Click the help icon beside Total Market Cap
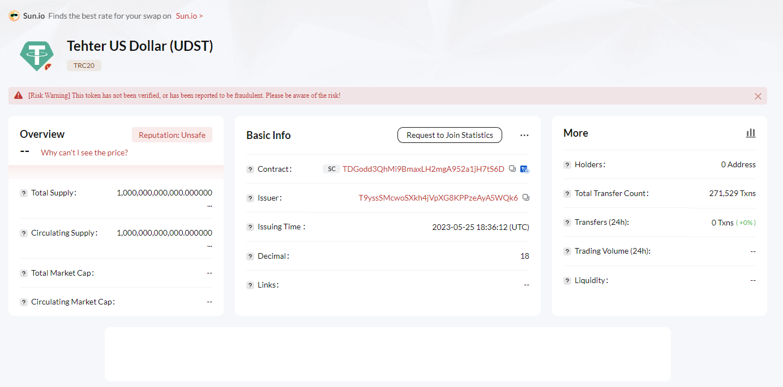783x387 pixels. click(24, 273)
